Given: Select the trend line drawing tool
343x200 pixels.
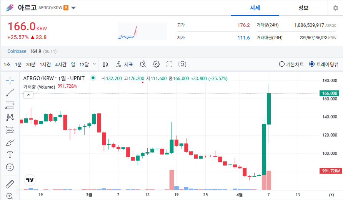Looking at the screenshot, I should [x=10, y=93].
